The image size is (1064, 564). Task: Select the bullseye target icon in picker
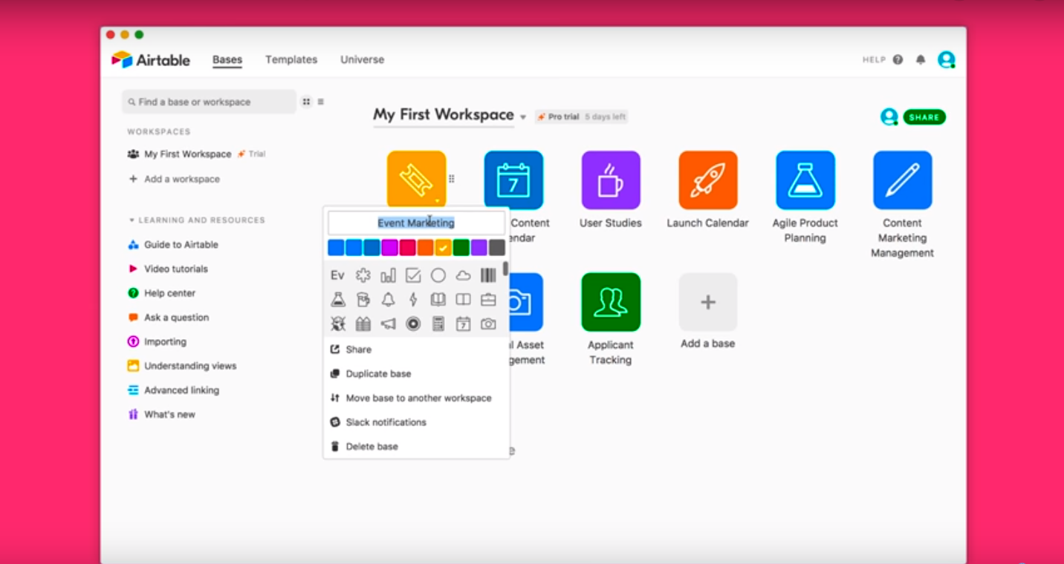tap(413, 324)
